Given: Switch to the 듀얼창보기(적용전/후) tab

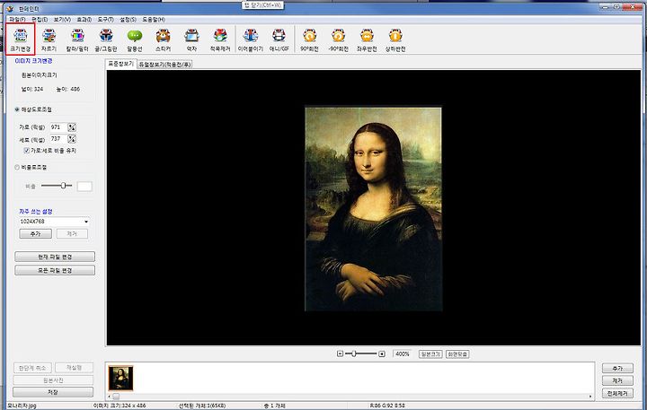Looking at the screenshot, I should click(x=164, y=65).
